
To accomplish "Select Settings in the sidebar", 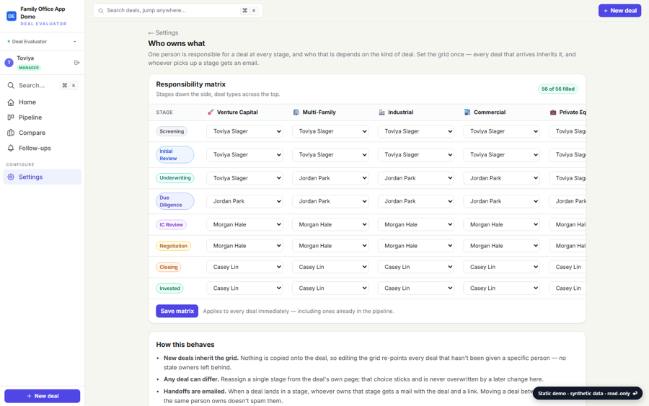I will [43, 177].
